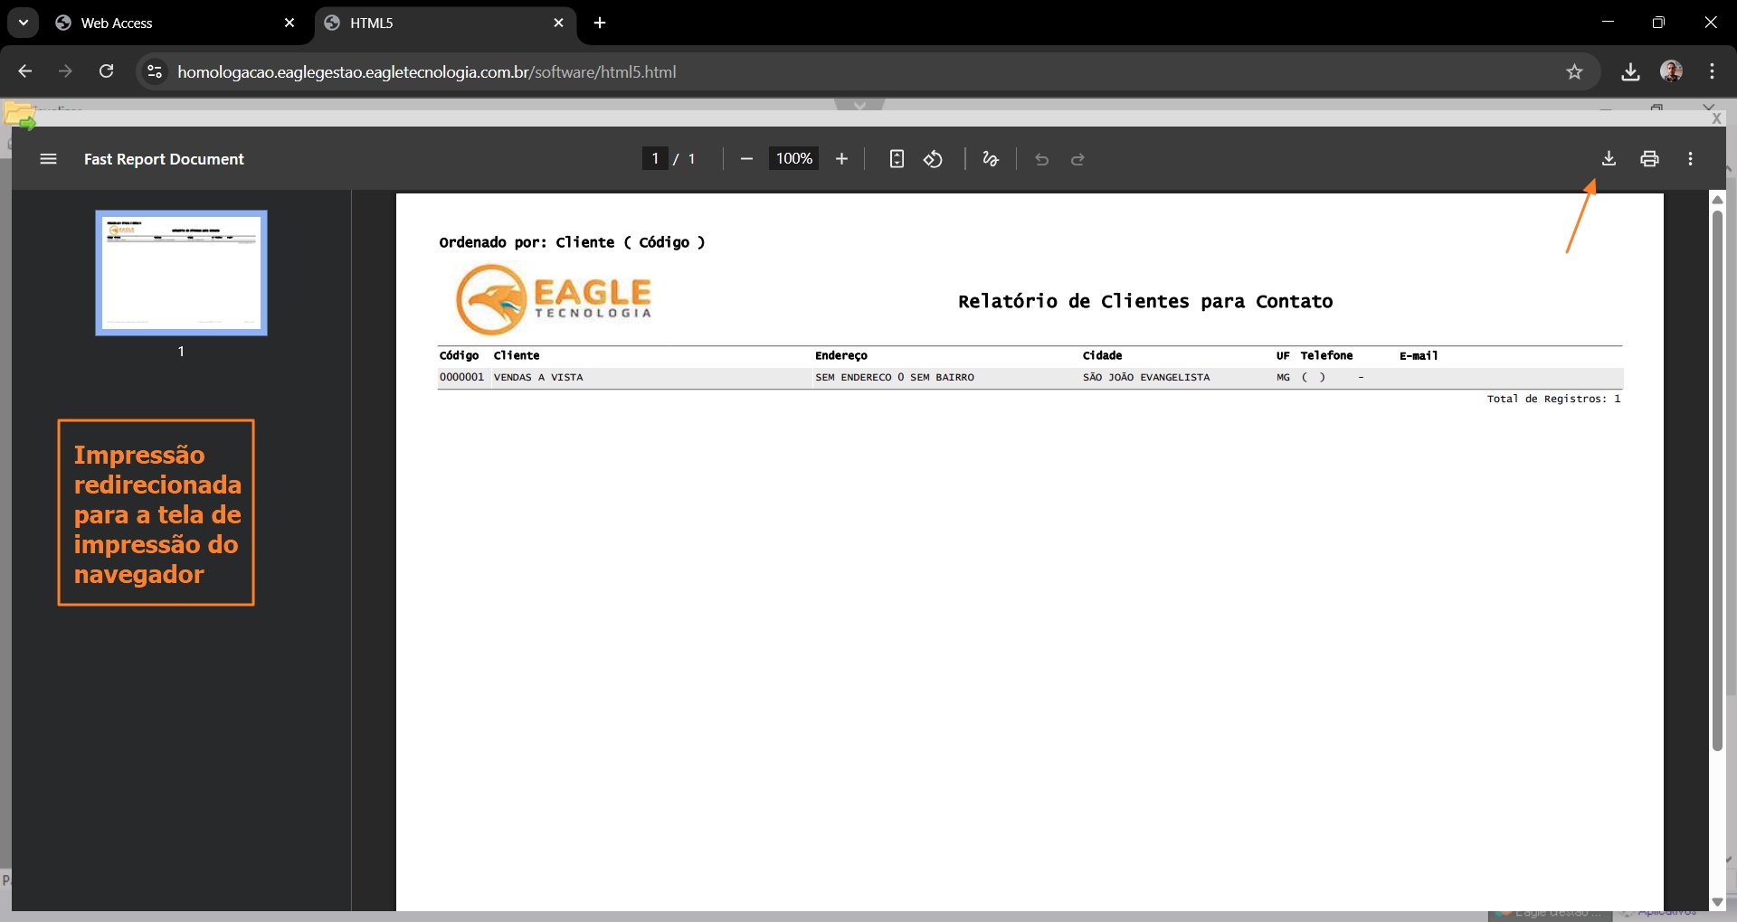Open the PDF viewer sidebar menu

tap(49, 159)
